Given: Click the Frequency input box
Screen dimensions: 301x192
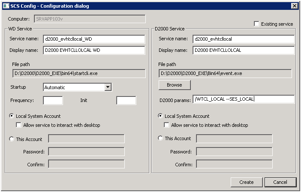Looking at the screenshot, I should point(53,100).
